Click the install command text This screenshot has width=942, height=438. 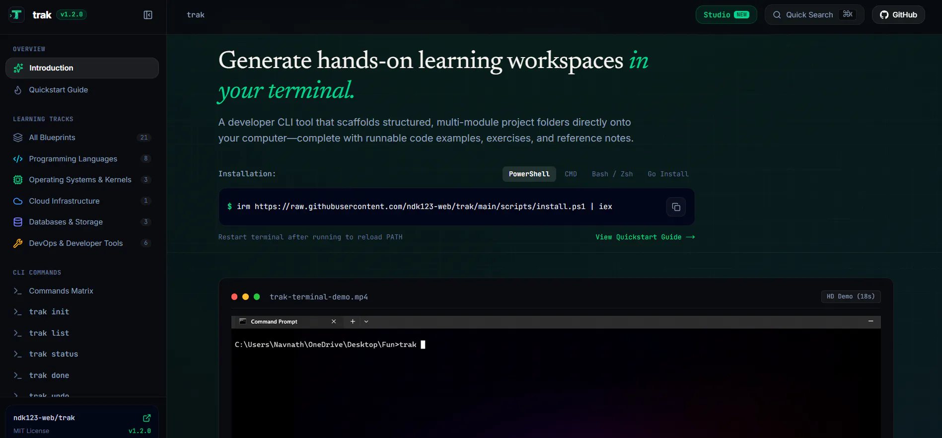[x=424, y=207]
